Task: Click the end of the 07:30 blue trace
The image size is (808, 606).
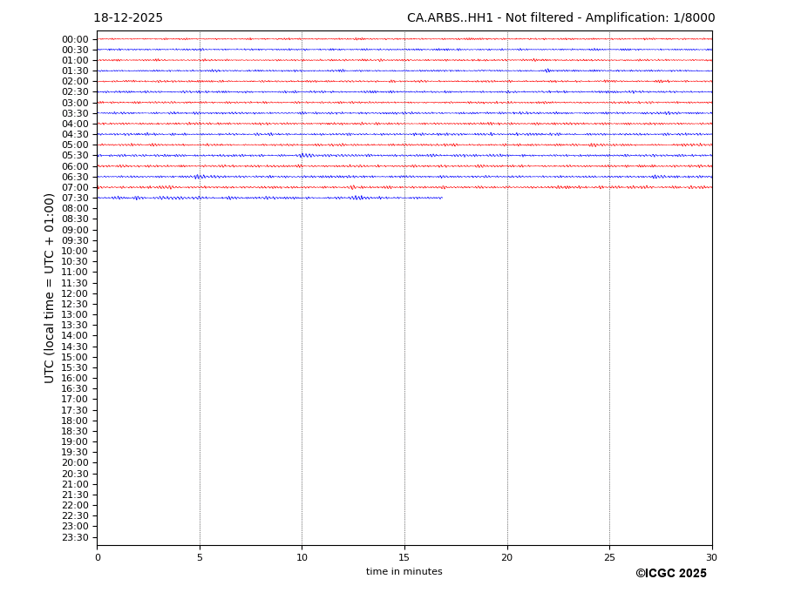Action: point(441,198)
